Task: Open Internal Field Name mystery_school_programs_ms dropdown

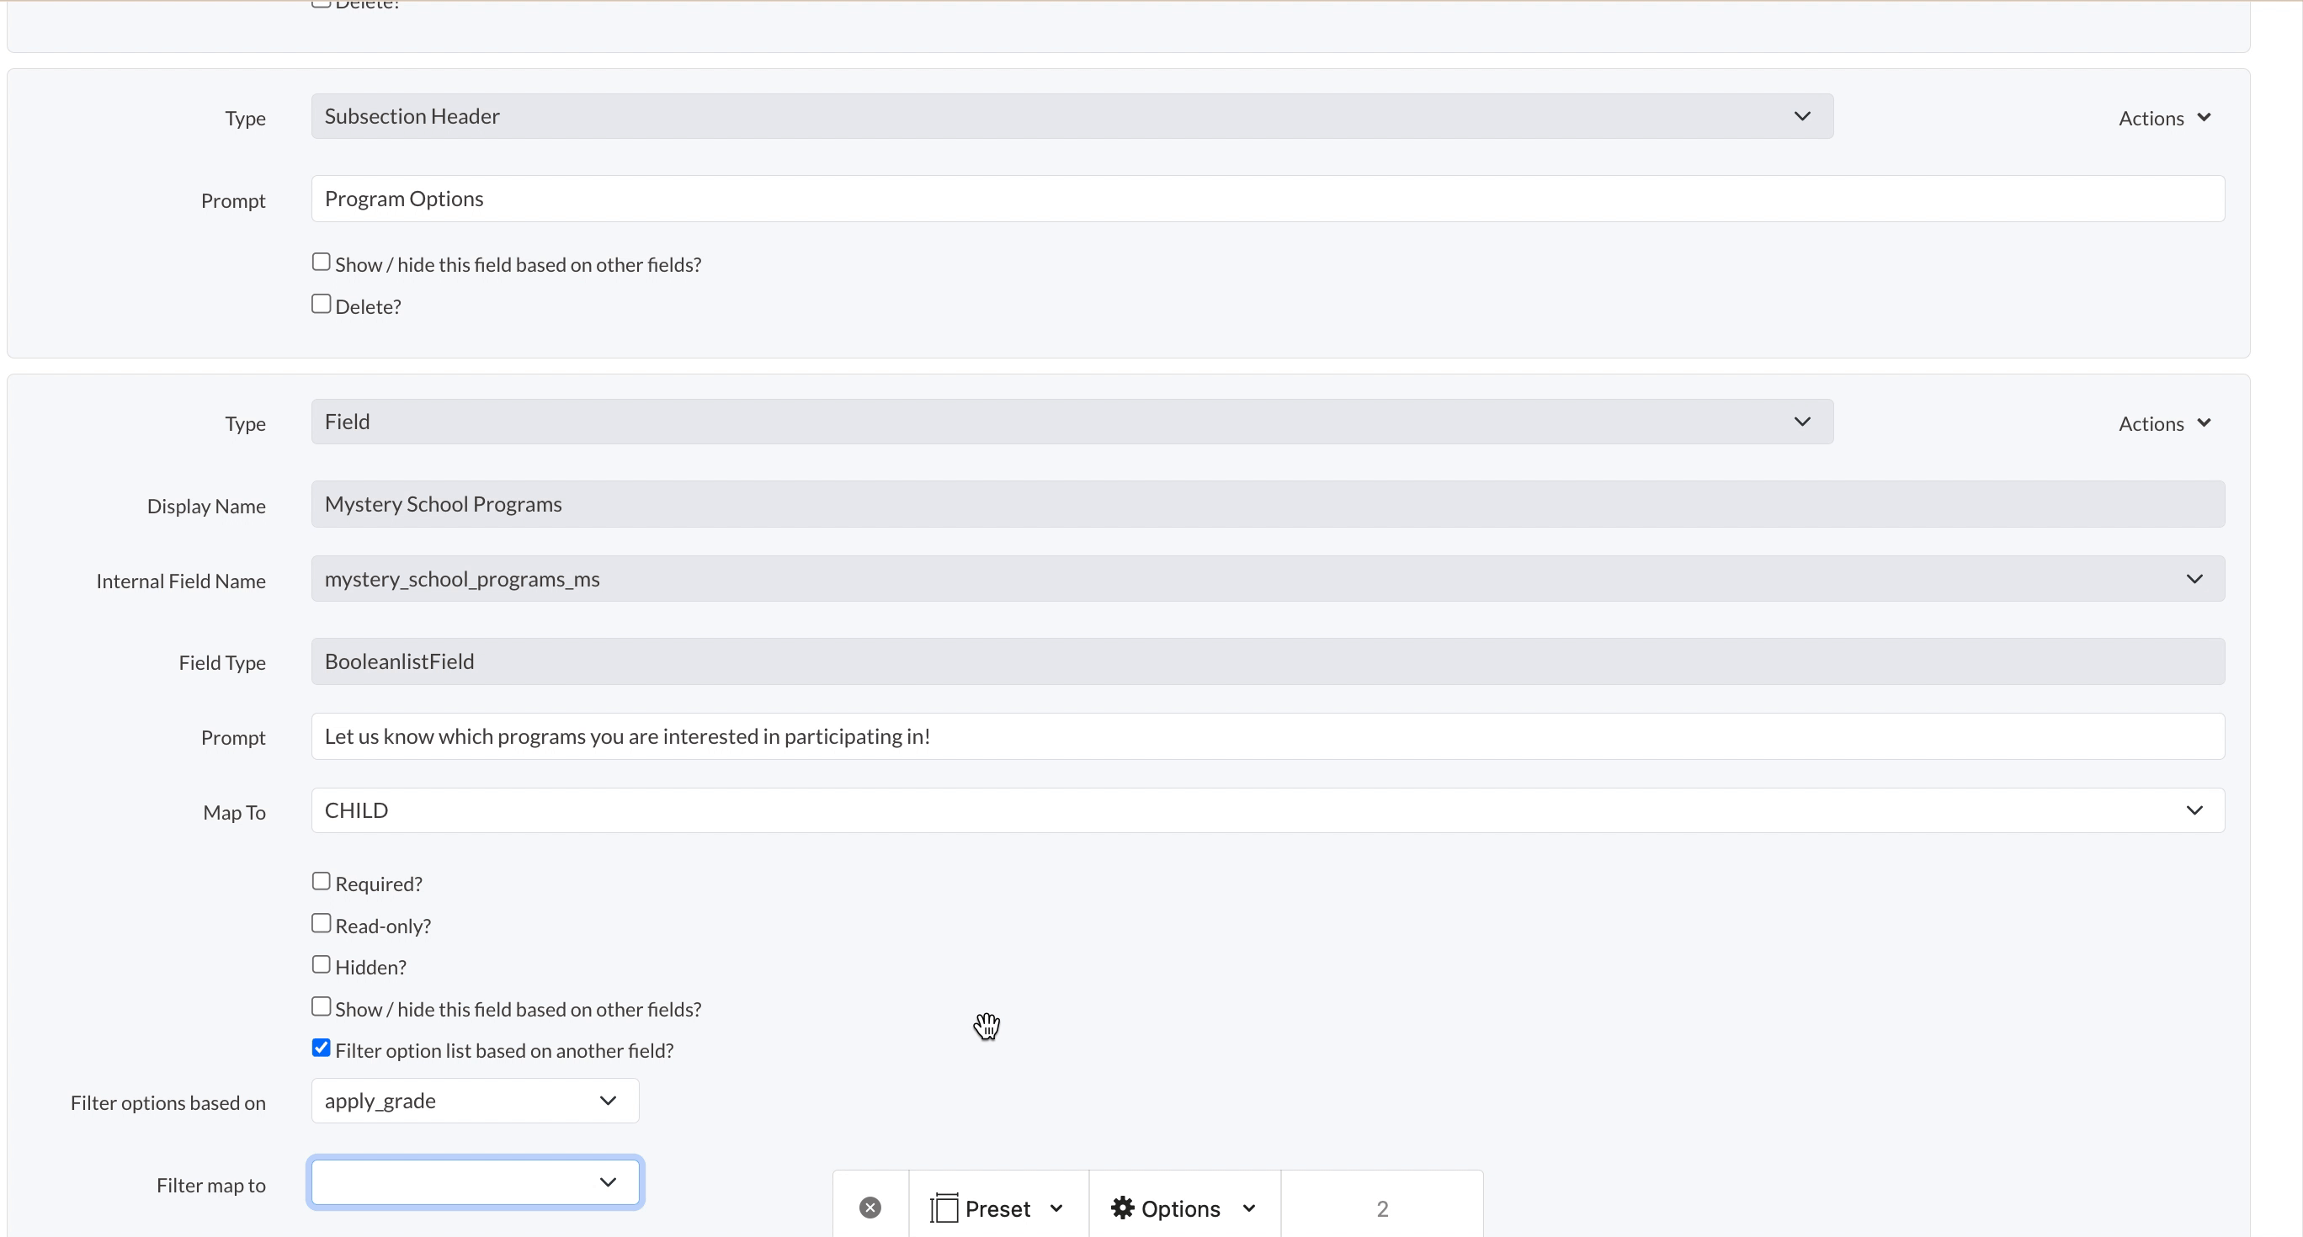Action: (x=1267, y=578)
